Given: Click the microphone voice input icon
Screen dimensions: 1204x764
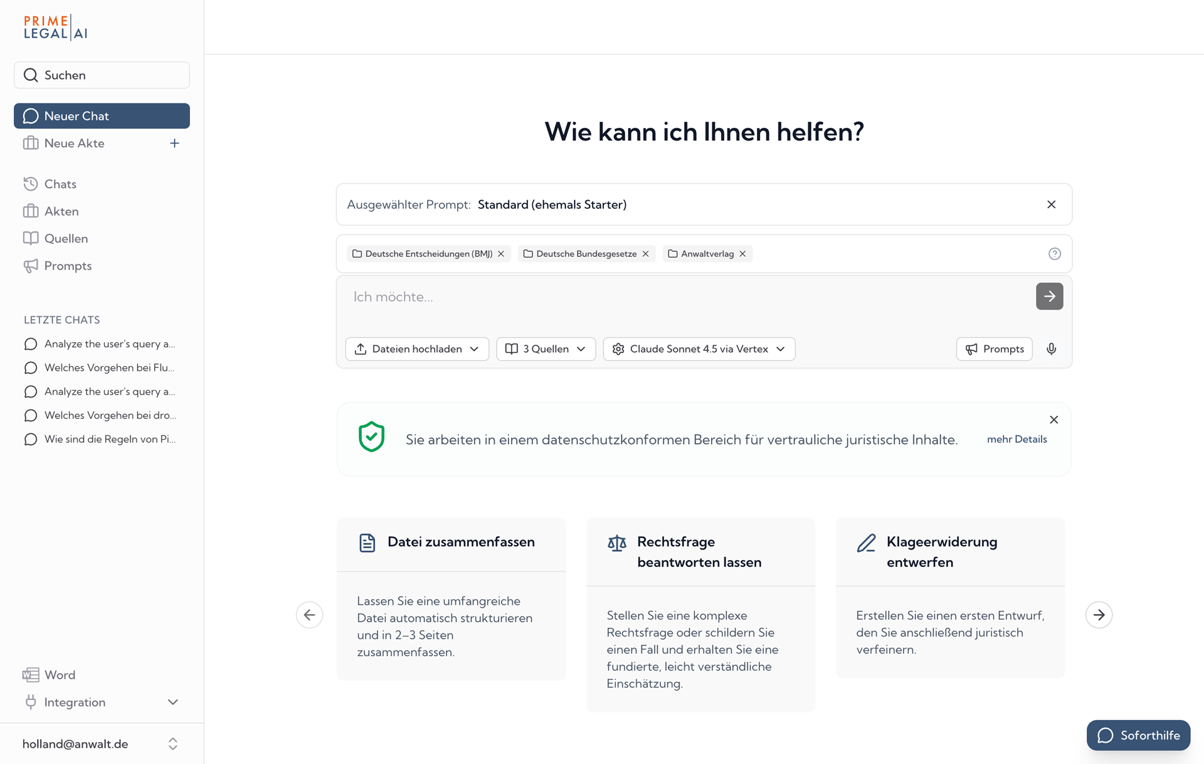Looking at the screenshot, I should click(x=1052, y=349).
